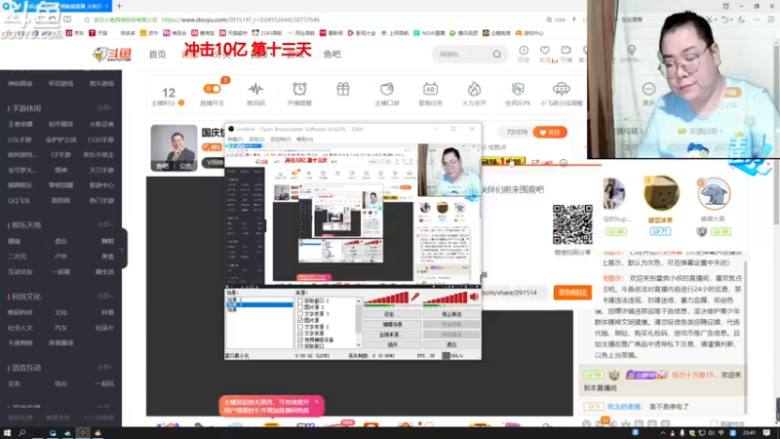Open the 帮助 help menu in OBS

pos(305,140)
